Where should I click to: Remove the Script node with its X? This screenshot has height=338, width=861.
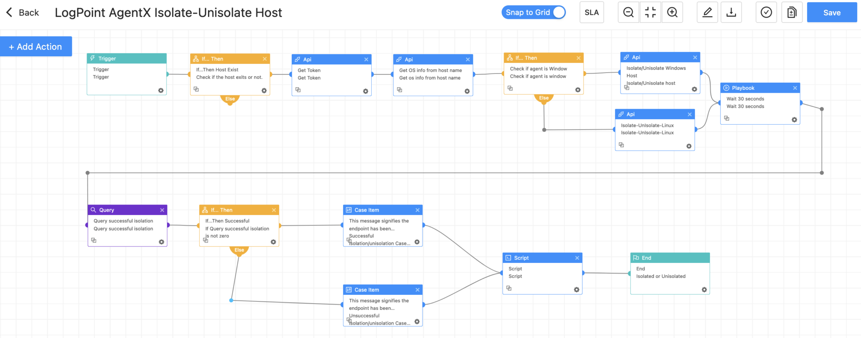click(x=577, y=258)
